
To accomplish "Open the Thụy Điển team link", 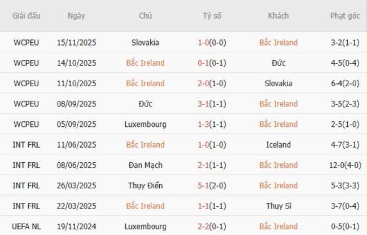I will click(x=145, y=185).
